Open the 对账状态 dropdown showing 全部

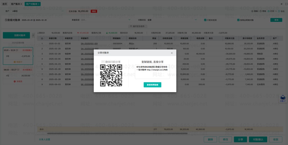[172, 20]
